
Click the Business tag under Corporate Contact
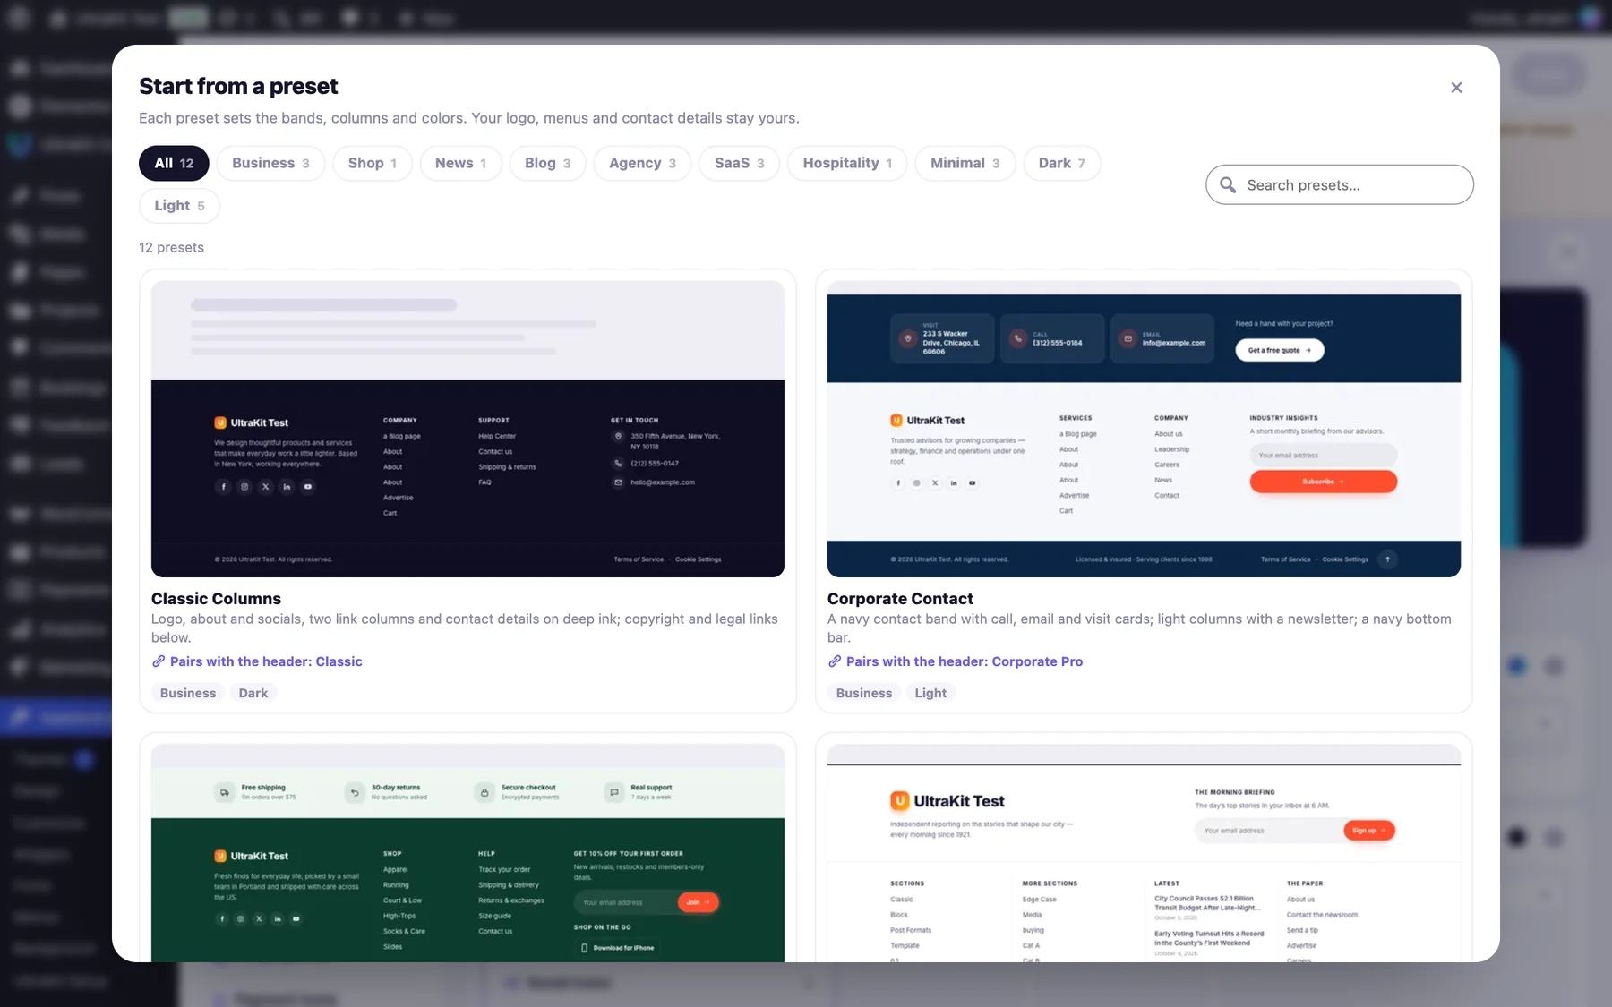click(864, 693)
